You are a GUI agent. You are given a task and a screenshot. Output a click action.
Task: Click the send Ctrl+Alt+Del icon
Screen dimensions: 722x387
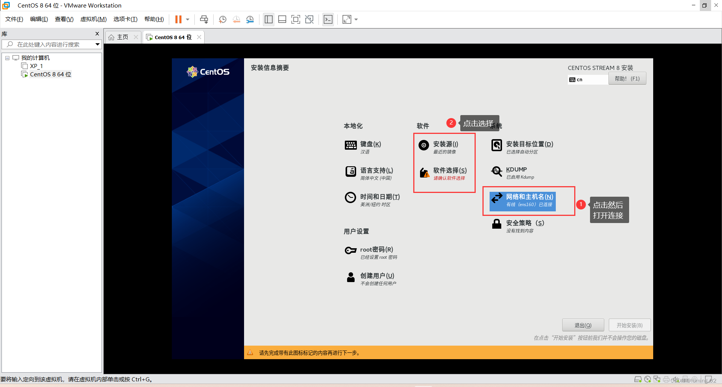click(204, 19)
